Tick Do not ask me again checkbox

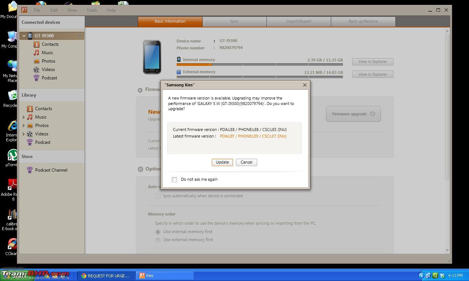click(174, 179)
